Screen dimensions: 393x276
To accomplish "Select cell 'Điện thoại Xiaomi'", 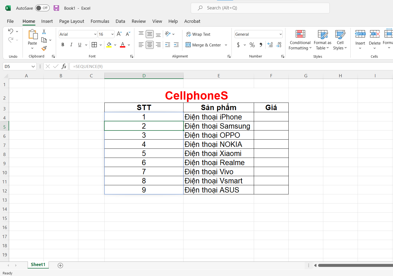I will click(219, 153).
